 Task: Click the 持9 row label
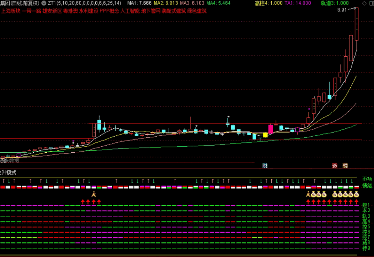366,248
